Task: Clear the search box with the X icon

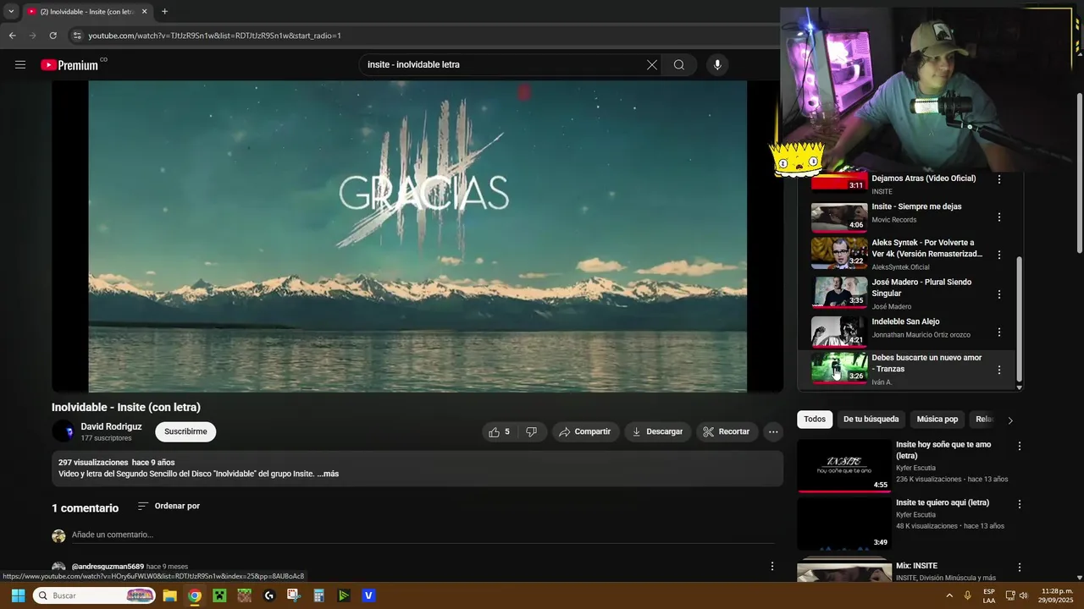Action: (652, 64)
